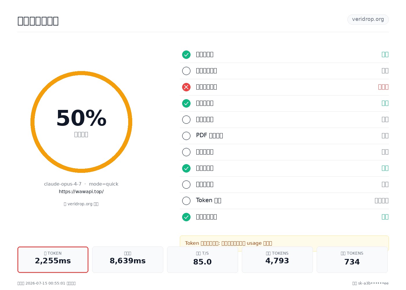Select the 4,793 TOKENS card
This screenshot has width=406, height=290.
[x=277, y=260]
